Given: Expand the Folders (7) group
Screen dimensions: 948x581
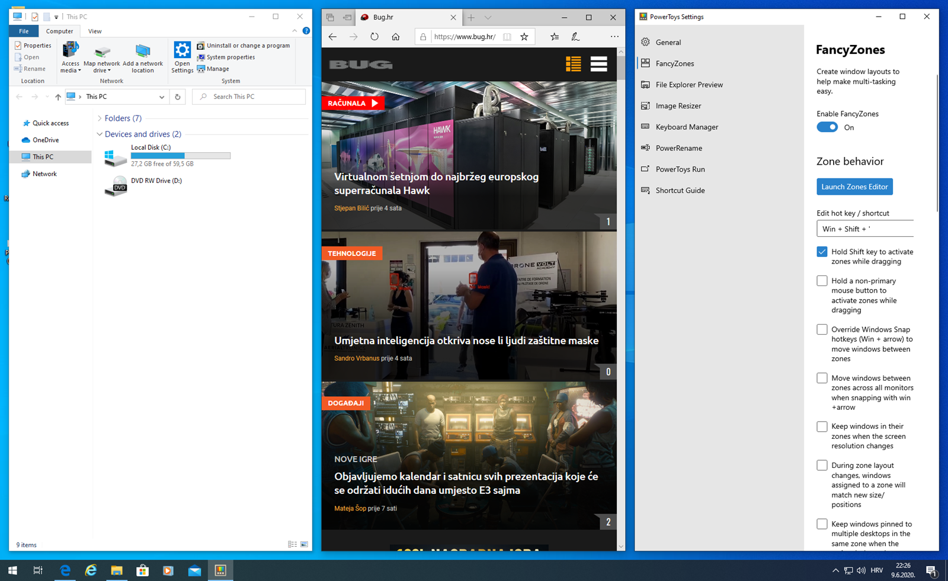Looking at the screenshot, I should click(100, 118).
